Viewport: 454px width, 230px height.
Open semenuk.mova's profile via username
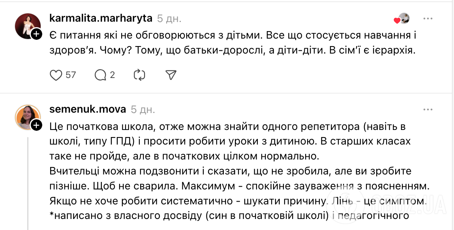click(88, 109)
